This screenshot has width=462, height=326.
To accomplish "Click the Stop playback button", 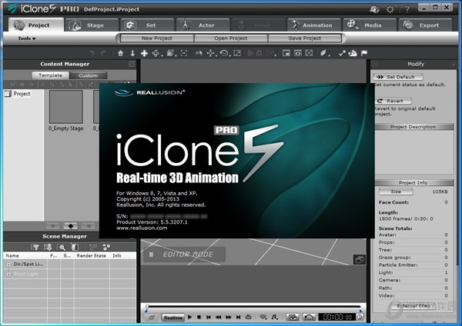I will tap(199, 317).
